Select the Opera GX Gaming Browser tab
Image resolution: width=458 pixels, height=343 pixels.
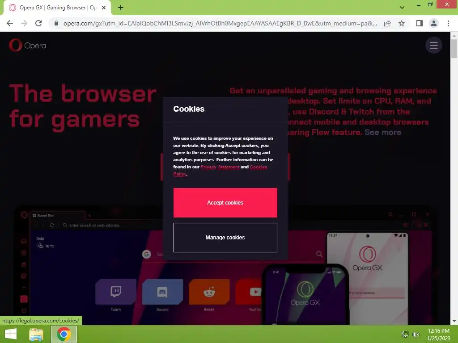[x=58, y=8]
